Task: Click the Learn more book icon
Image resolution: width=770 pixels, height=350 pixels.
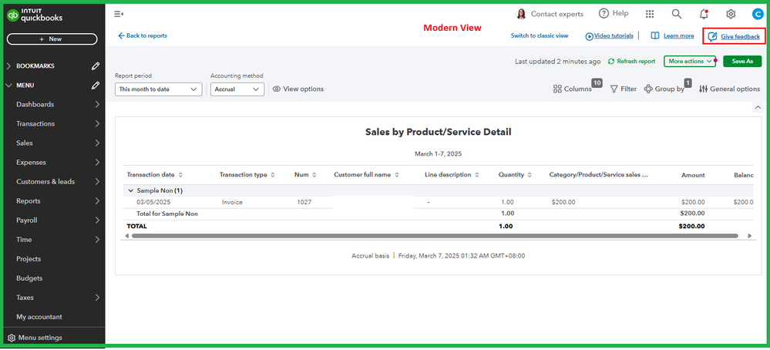Action: click(x=654, y=35)
